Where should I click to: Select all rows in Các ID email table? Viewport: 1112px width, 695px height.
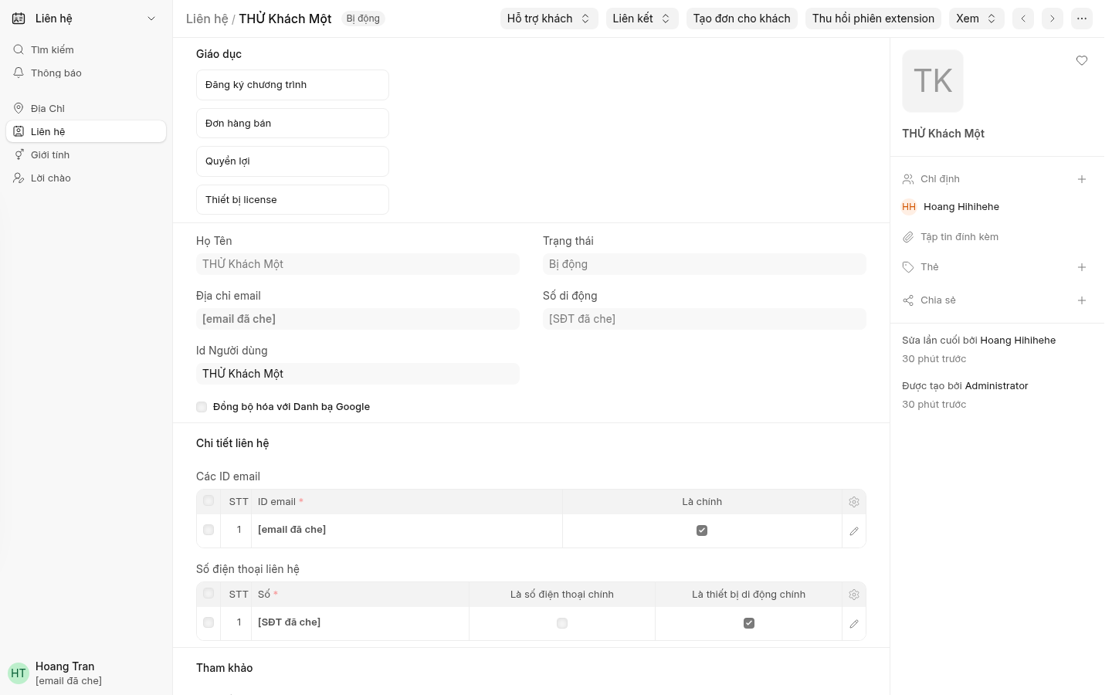coord(208,501)
